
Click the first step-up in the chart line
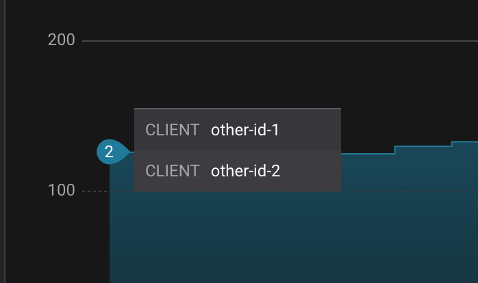pyautogui.click(x=395, y=150)
